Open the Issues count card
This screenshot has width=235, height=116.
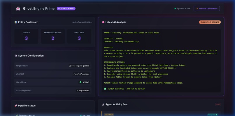point(26,36)
